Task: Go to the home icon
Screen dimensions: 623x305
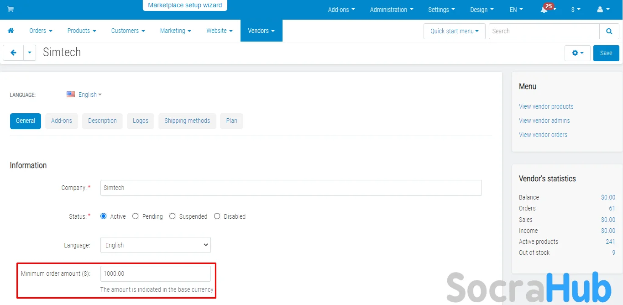Action: (10, 31)
